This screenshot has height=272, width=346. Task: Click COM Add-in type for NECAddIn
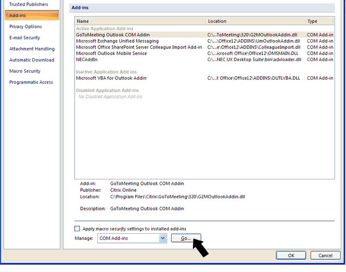click(320, 59)
